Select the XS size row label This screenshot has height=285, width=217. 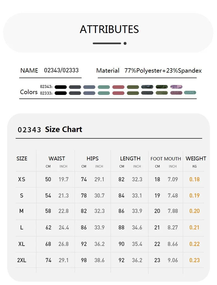click(22, 179)
